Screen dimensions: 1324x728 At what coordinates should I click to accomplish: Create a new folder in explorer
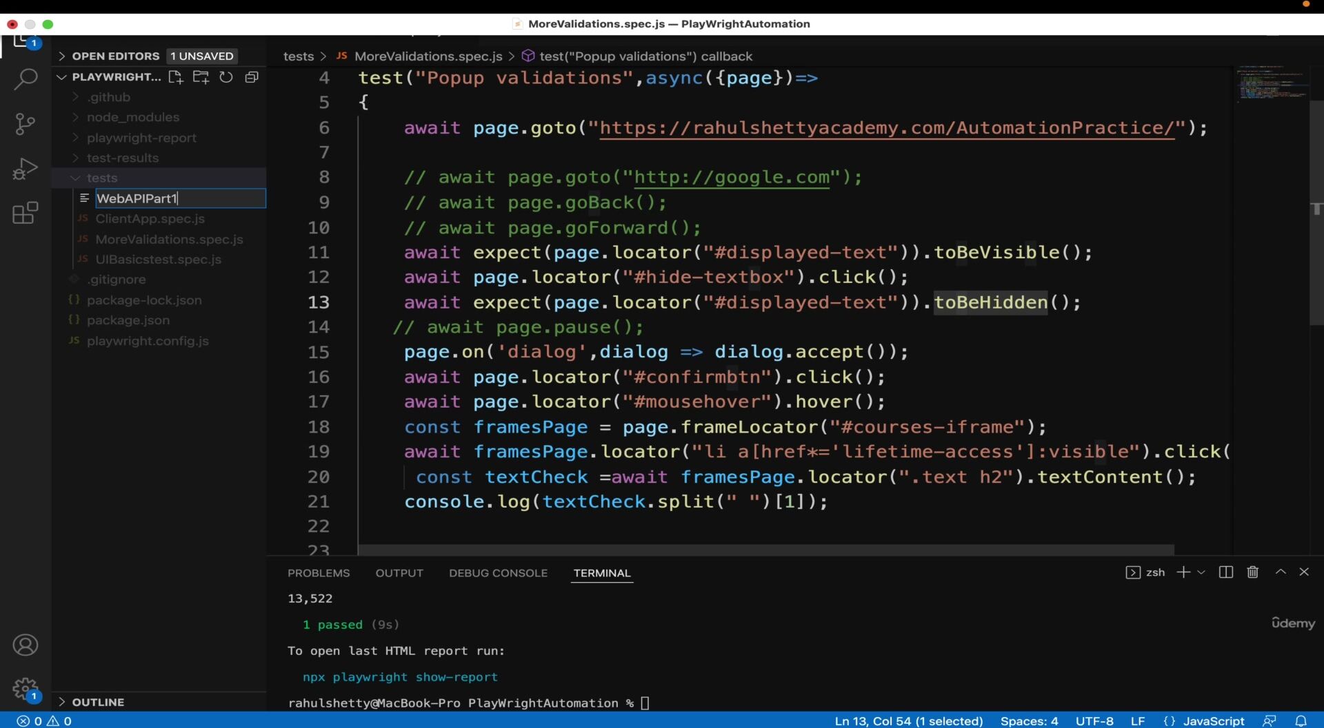pyautogui.click(x=201, y=77)
